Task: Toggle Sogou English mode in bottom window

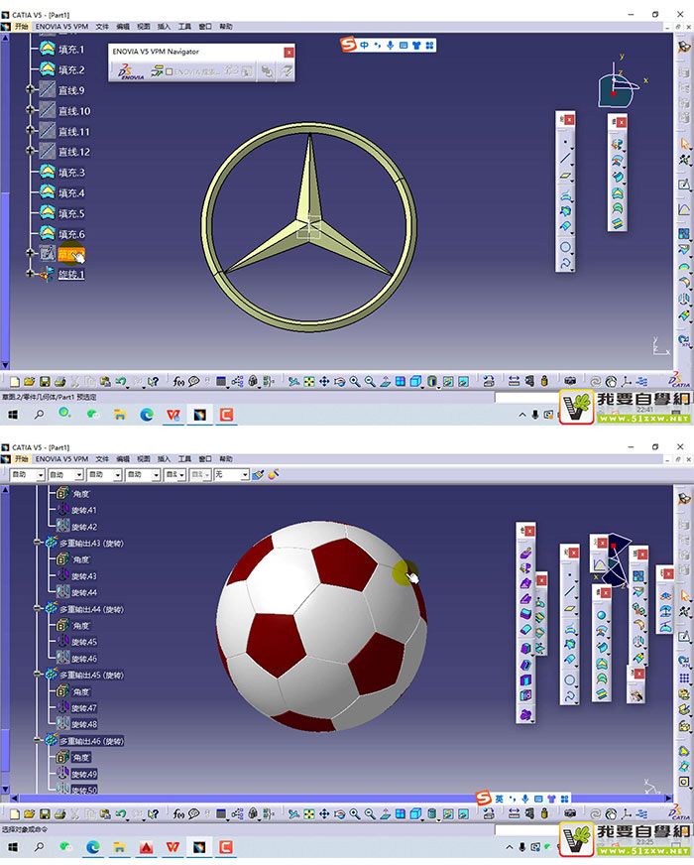Action: coord(499,799)
